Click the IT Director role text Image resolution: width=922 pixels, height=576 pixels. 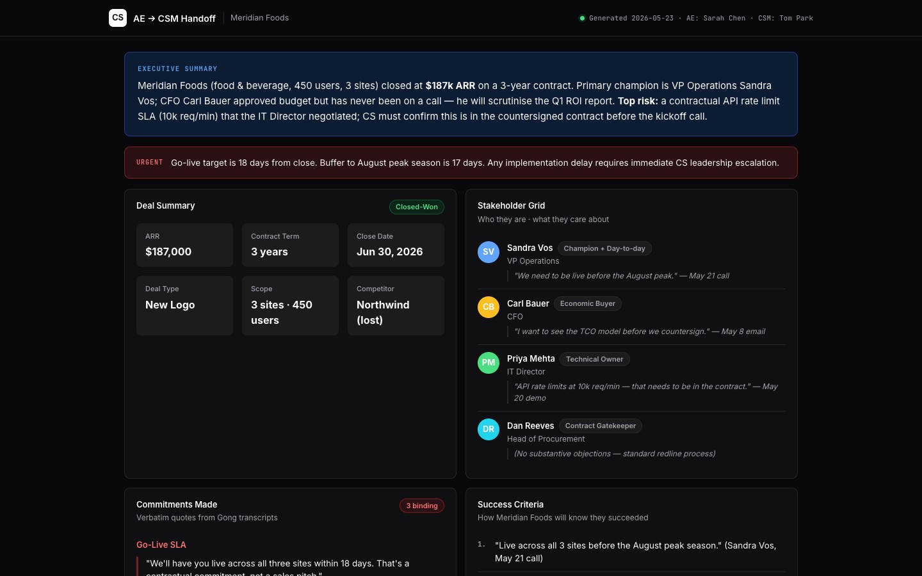pos(526,372)
